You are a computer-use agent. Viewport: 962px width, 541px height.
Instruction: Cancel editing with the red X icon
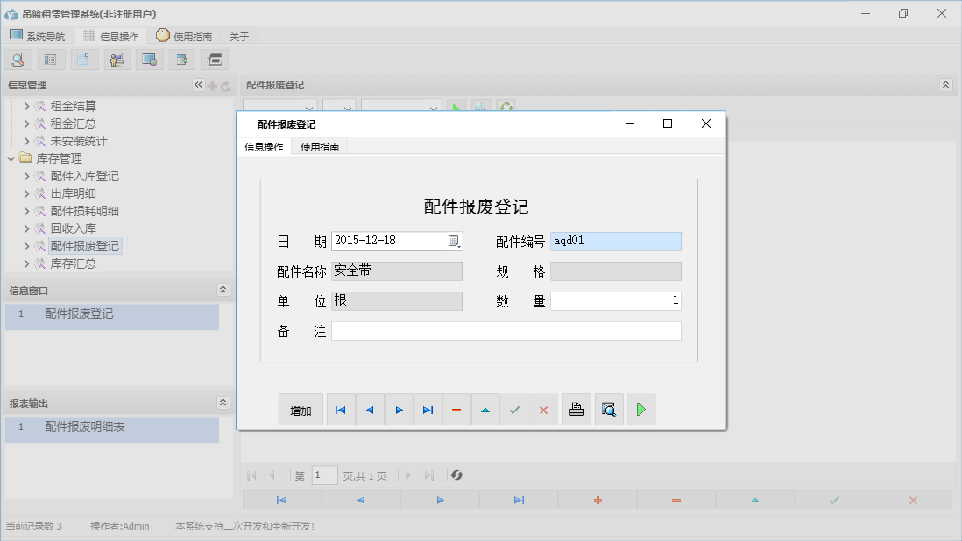[543, 409]
